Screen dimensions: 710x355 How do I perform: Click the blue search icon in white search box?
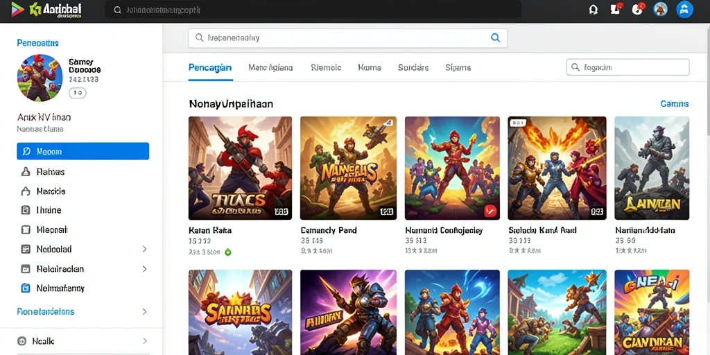point(495,38)
